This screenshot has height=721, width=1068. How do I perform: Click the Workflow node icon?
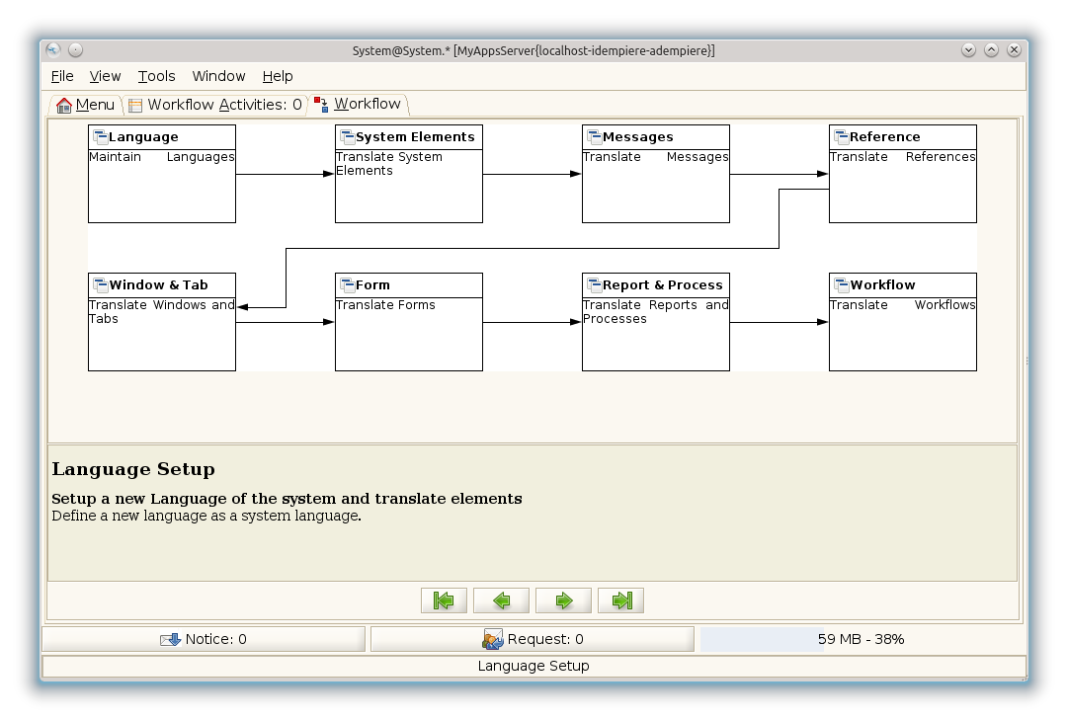tap(841, 285)
